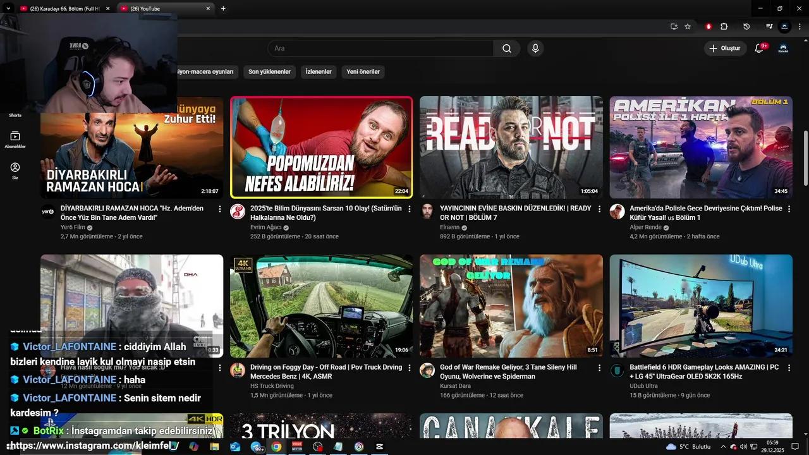The height and width of the screenshot is (455, 809).
Task: Expand the system tray hidden icons chevron
Action: click(723, 447)
